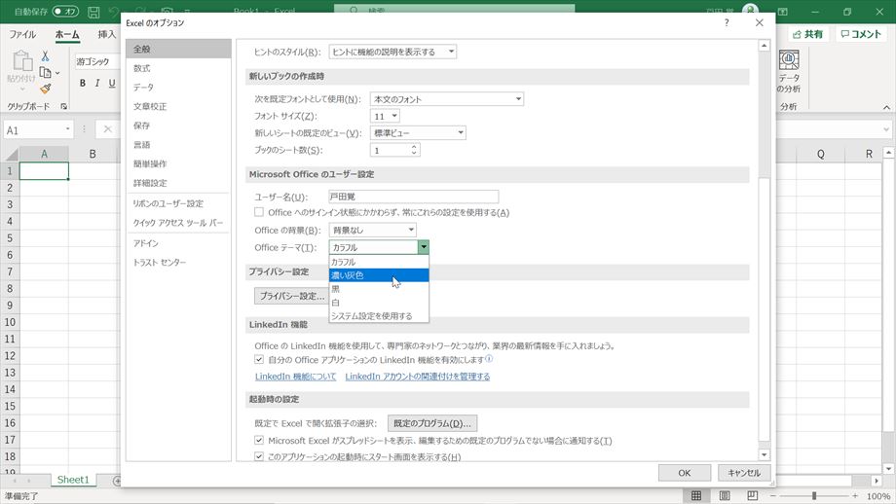Toggle the AutoSave switch
Viewport: 896px width, 504px height.
pos(65,12)
